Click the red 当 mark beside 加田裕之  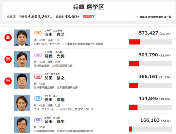[8, 81]
